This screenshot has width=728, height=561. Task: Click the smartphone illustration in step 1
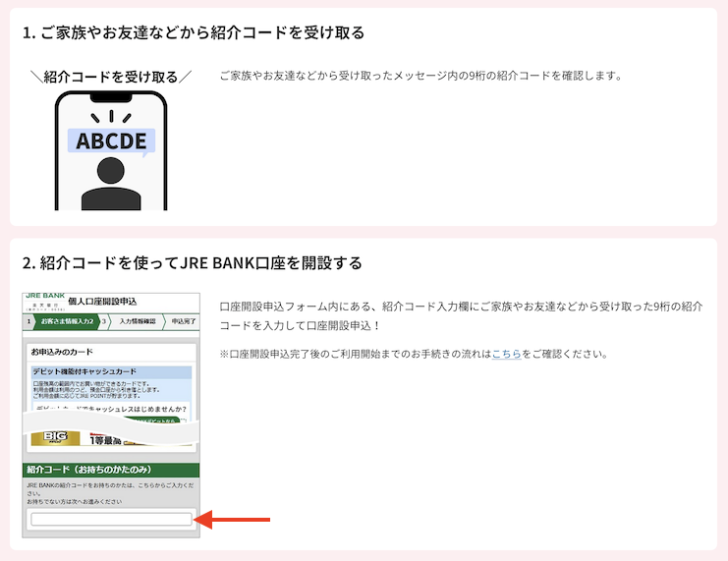point(110,152)
